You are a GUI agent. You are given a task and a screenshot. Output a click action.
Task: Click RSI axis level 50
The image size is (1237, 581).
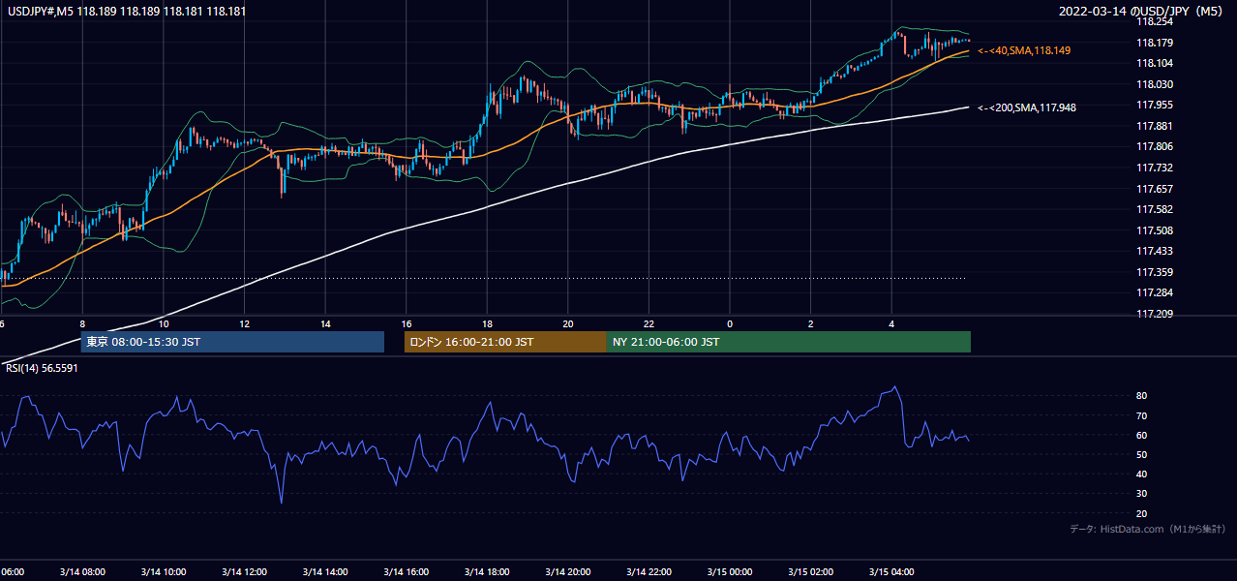(x=1142, y=454)
